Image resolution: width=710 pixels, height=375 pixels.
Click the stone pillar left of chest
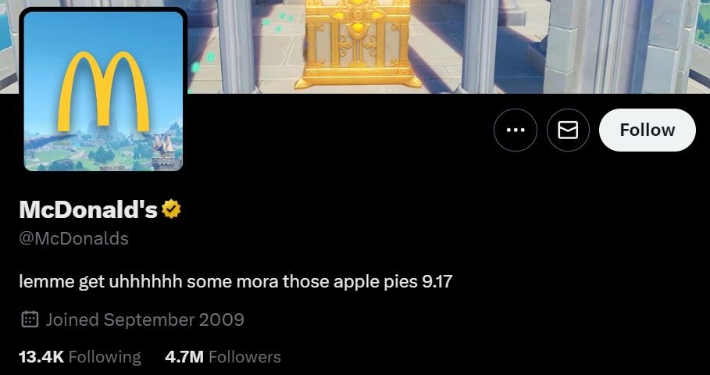pos(237,45)
